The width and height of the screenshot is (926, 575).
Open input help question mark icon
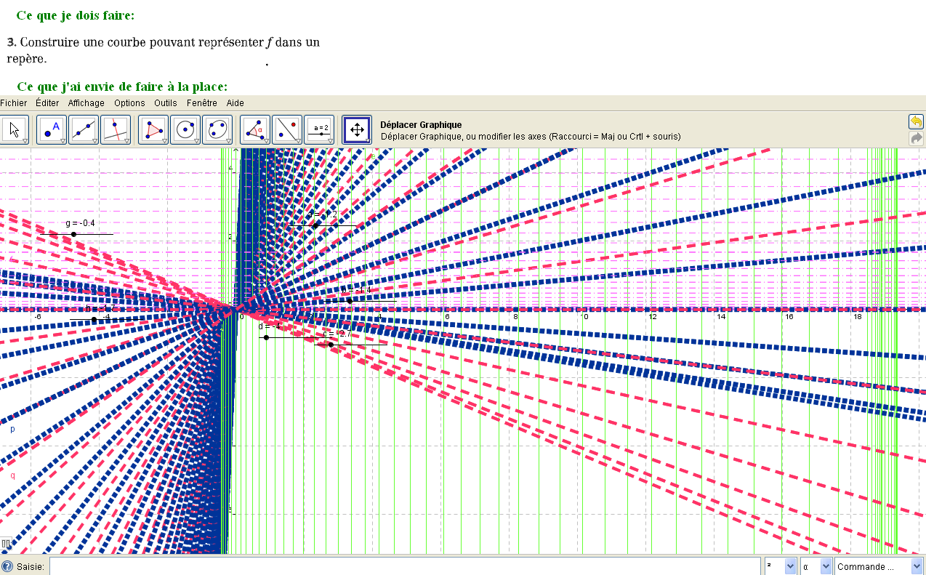(x=7, y=566)
